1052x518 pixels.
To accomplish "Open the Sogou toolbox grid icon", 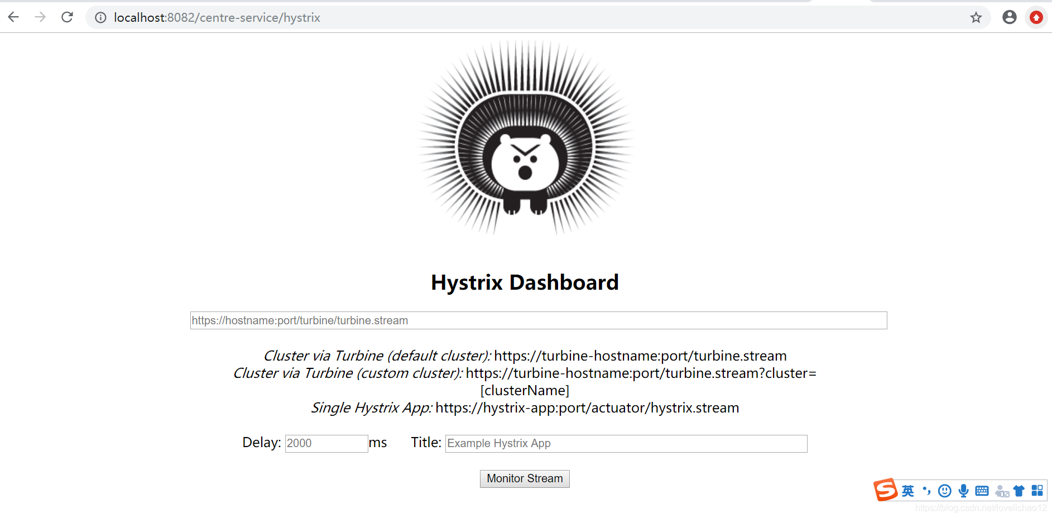I will click(x=1038, y=491).
